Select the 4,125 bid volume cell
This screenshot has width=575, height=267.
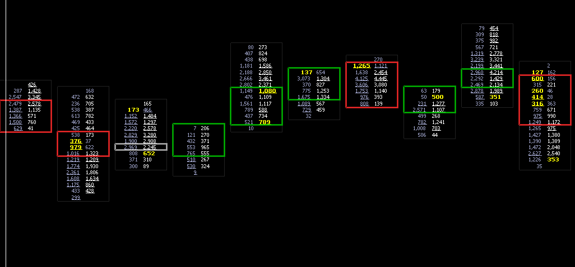[361, 79]
